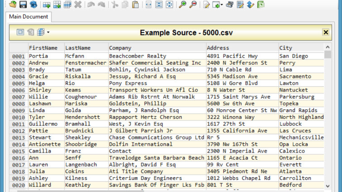
Task: Click the vertical scrollbar up arrow
Action: pos(328,47)
